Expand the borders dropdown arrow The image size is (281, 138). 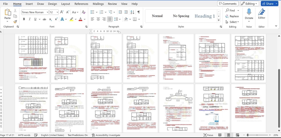[139, 19]
